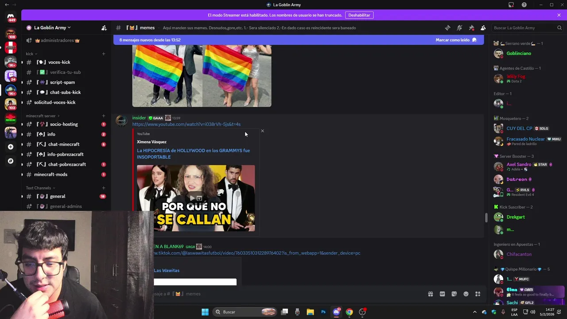Image resolution: width=567 pixels, height=319 pixels.
Task: Collapse the kick channel category
Action: click(x=31, y=54)
